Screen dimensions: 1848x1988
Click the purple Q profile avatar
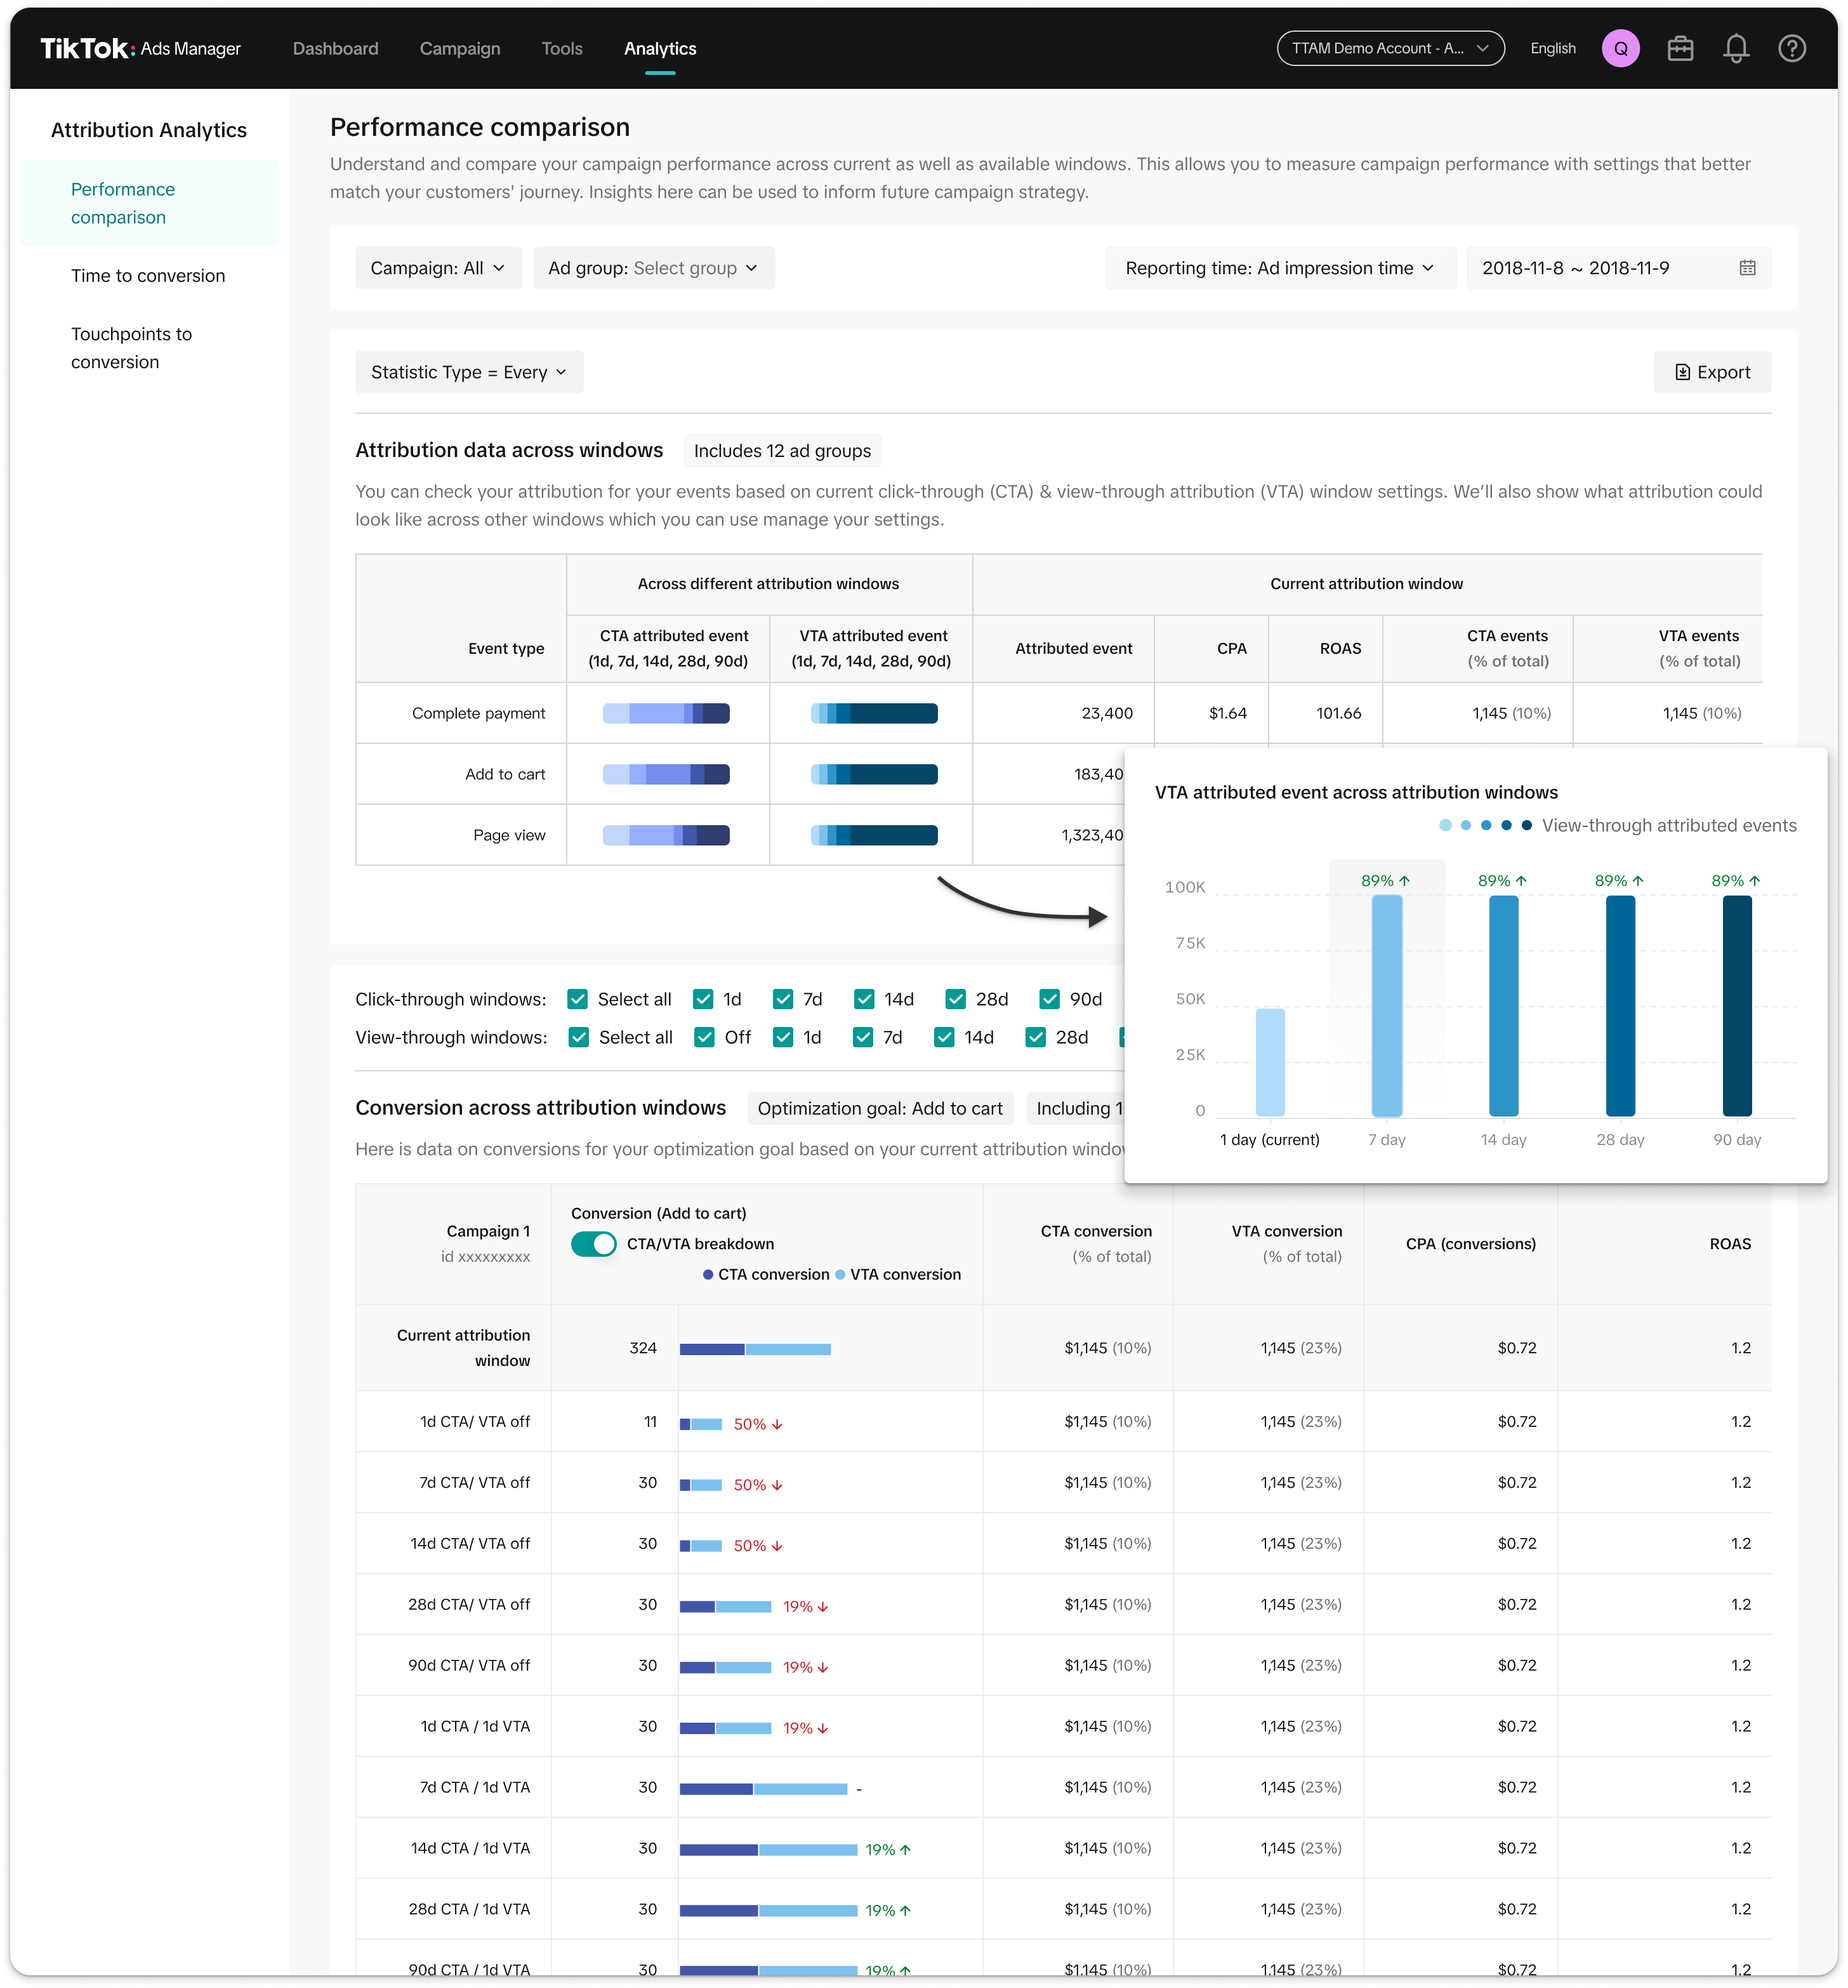(x=1620, y=48)
